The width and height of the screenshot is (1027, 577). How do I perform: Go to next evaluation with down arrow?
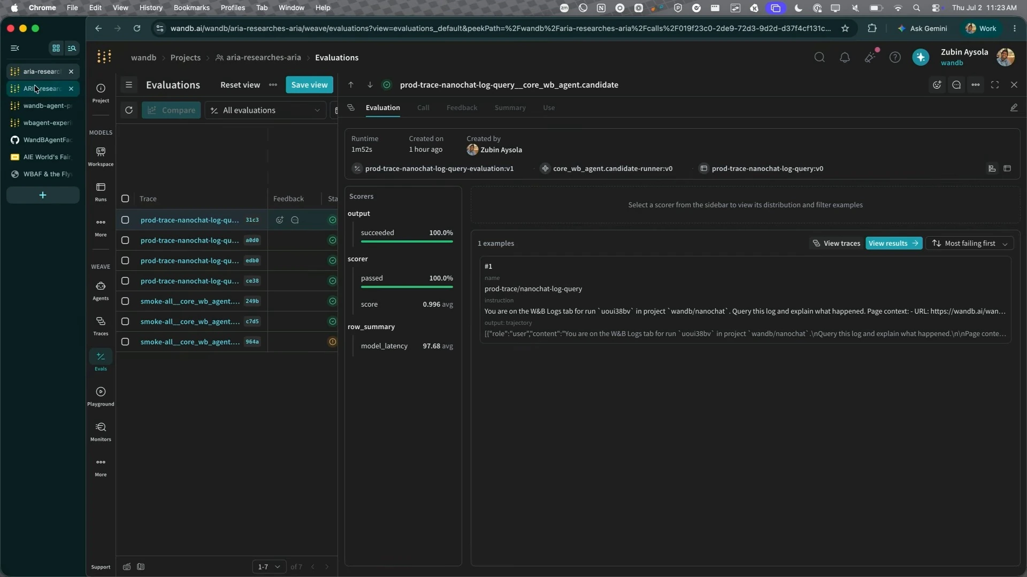tap(370, 85)
